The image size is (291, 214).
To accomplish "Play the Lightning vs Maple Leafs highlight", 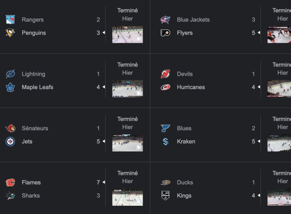I will pos(128,89).
